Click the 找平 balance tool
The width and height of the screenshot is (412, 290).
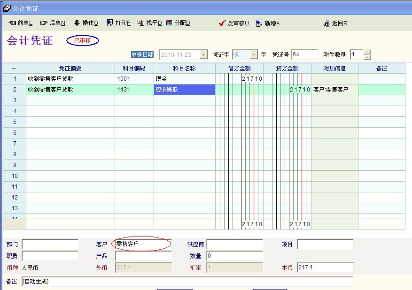[149, 23]
